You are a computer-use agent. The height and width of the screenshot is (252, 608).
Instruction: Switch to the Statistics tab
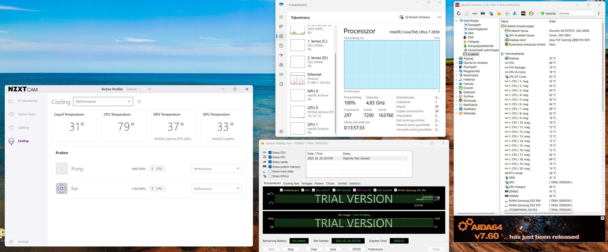355,184
